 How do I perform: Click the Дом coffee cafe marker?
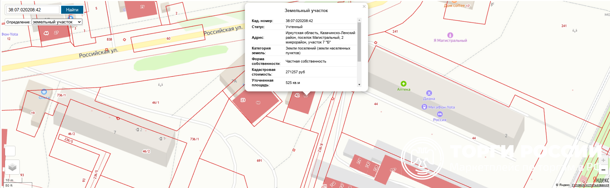click(454, 2)
